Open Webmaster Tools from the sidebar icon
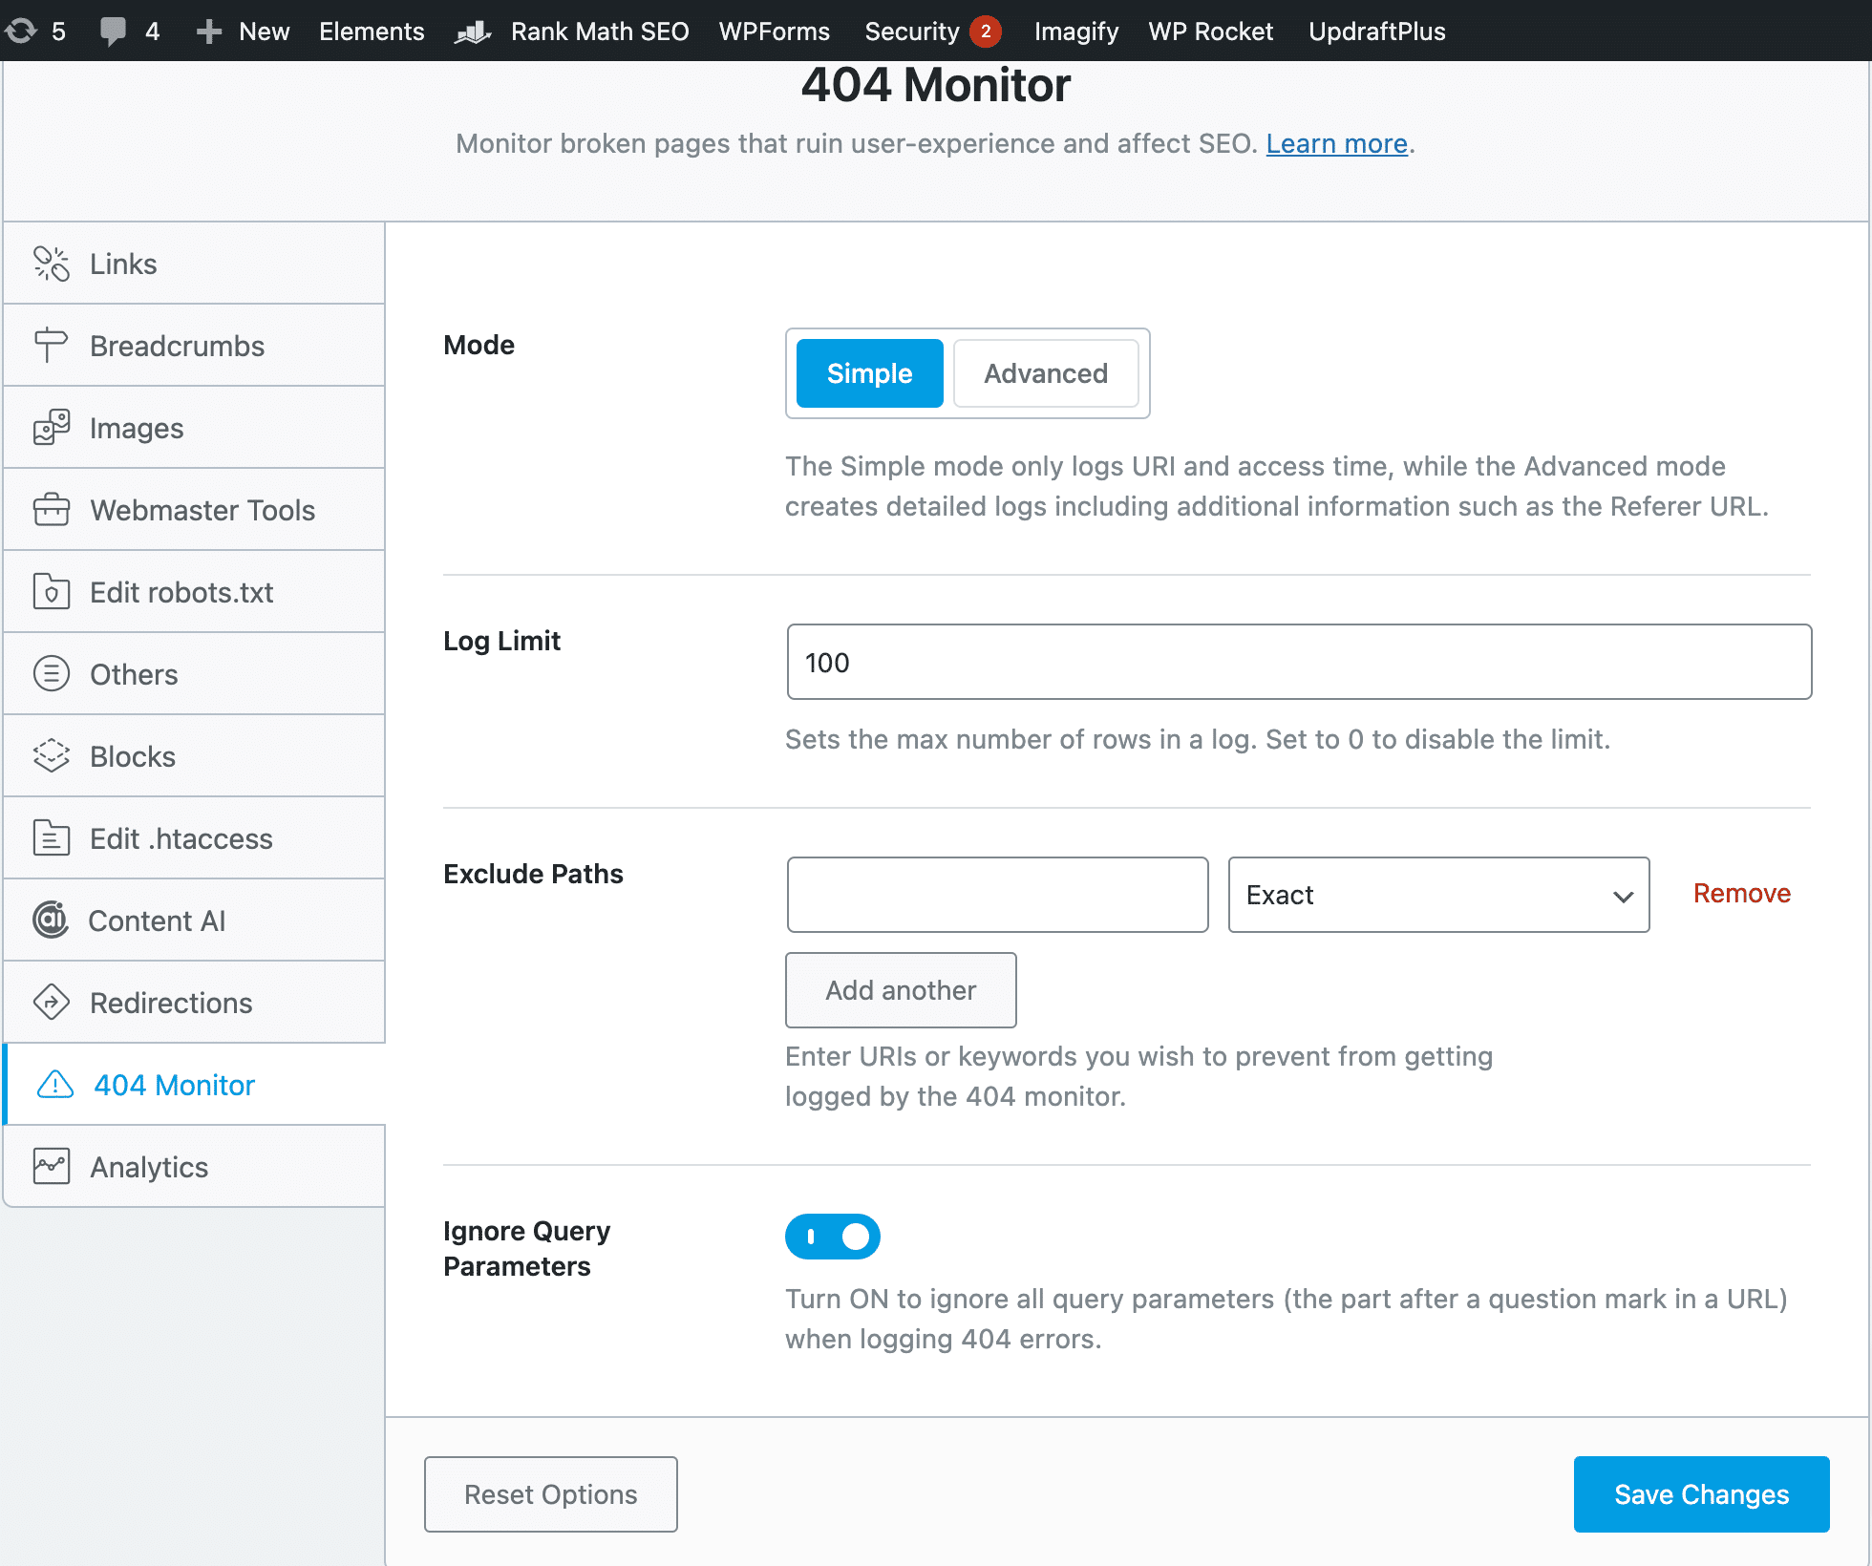Viewport: 1872px width, 1566px height. tap(51, 509)
